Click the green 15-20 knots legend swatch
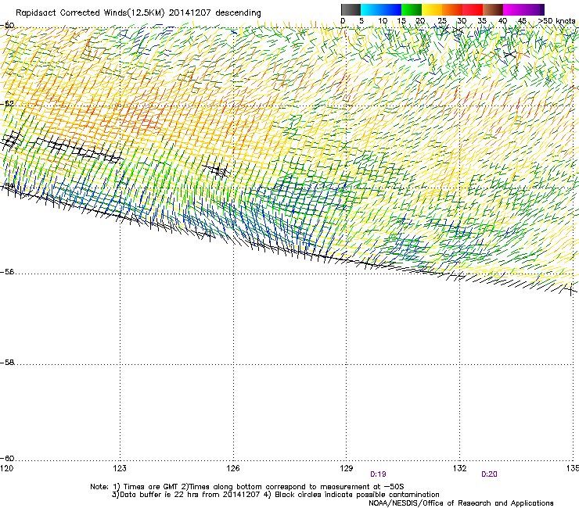The width and height of the screenshot is (579, 508). pos(412,9)
